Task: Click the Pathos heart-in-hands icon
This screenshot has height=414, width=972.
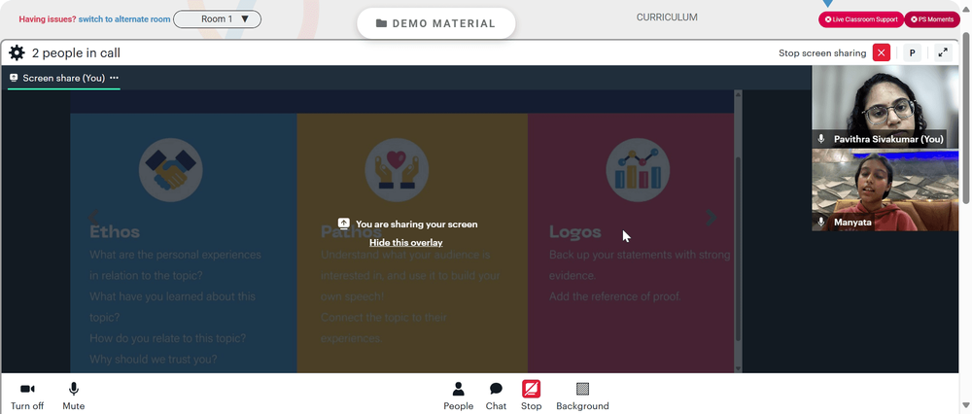Action: (397, 170)
